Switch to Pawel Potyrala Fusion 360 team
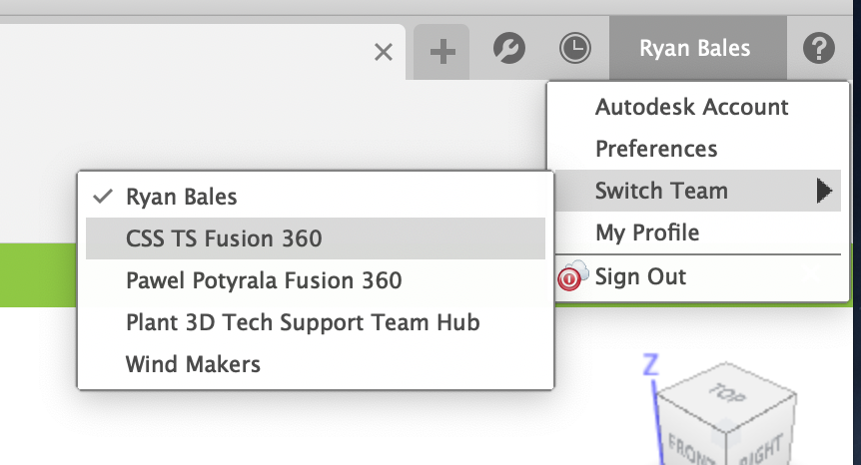The image size is (861, 465). [x=316, y=280]
